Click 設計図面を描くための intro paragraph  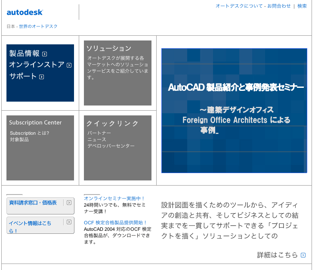click(x=230, y=220)
